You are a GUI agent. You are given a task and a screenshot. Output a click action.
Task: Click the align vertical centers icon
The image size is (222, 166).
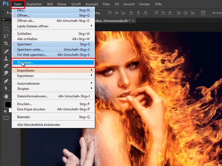tap(116, 13)
